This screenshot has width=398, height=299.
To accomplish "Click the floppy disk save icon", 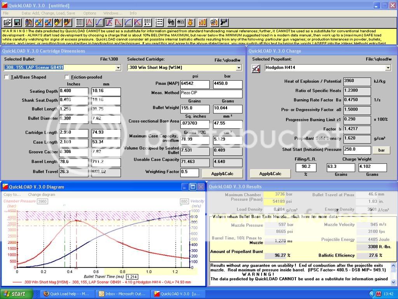I will [x=17, y=23].
